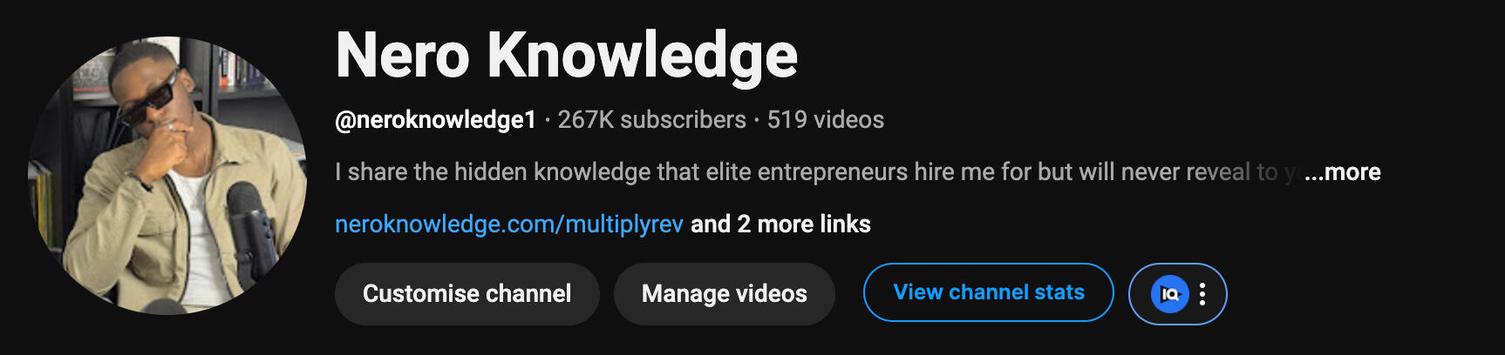Click the Nero Knowledge channel title
Viewport: 1505px width, 355px height.
pyautogui.click(x=567, y=56)
